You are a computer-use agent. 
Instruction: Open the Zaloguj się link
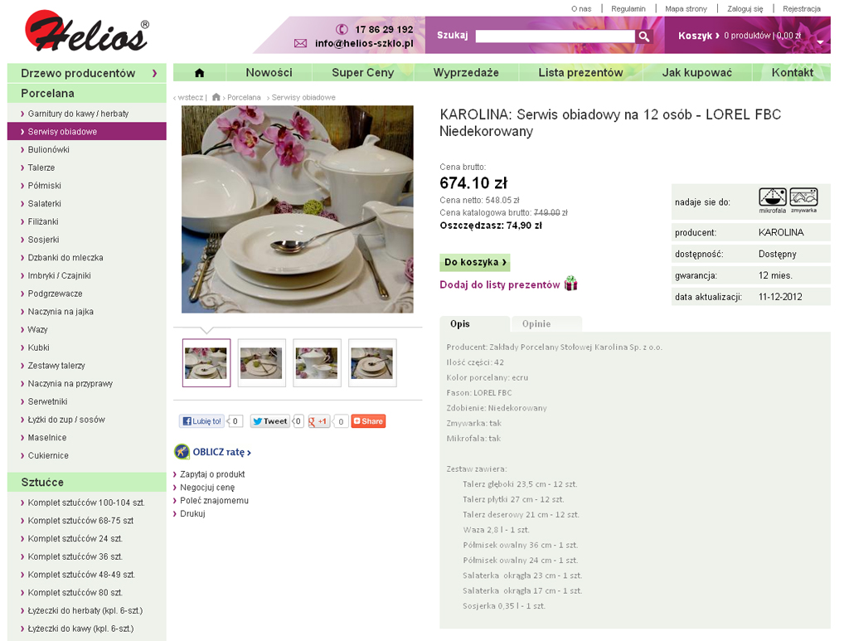point(745,8)
